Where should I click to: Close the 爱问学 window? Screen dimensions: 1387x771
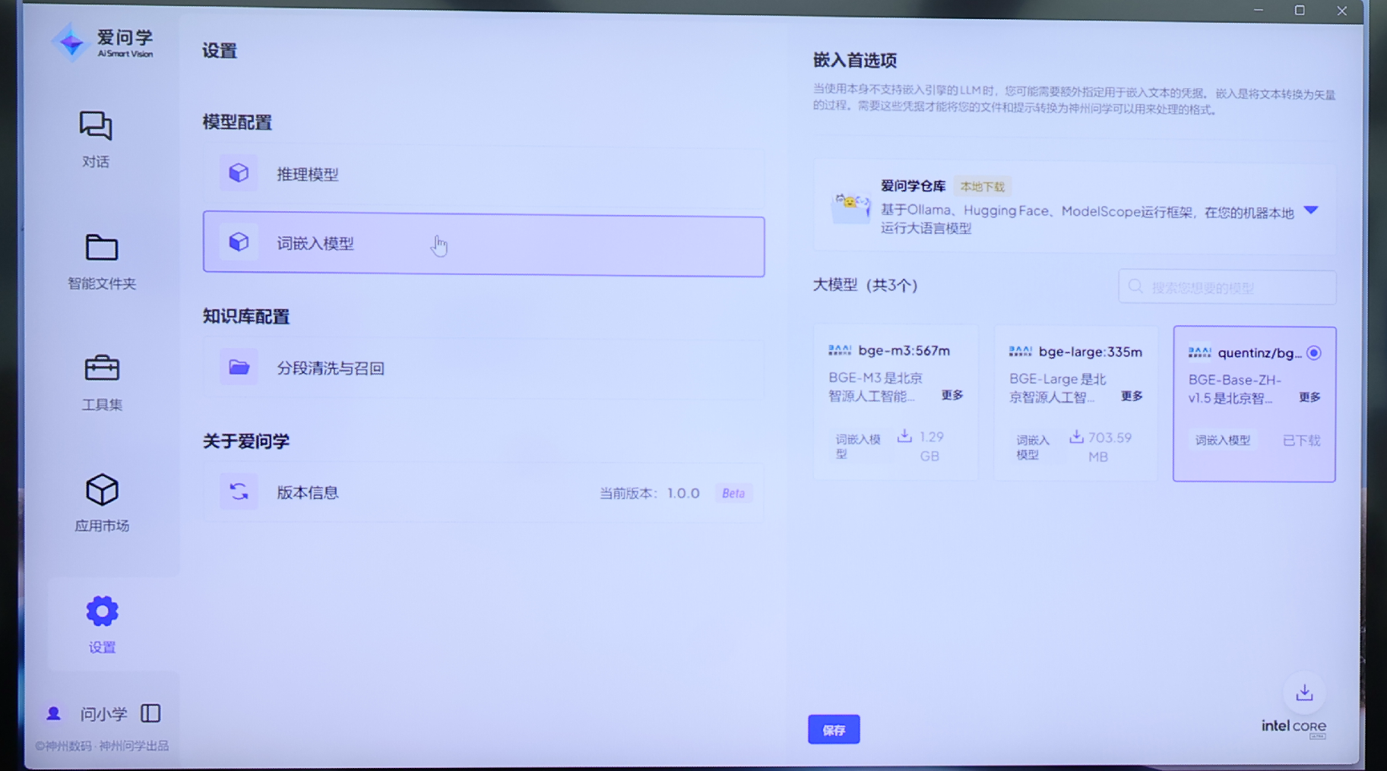point(1342,11)
